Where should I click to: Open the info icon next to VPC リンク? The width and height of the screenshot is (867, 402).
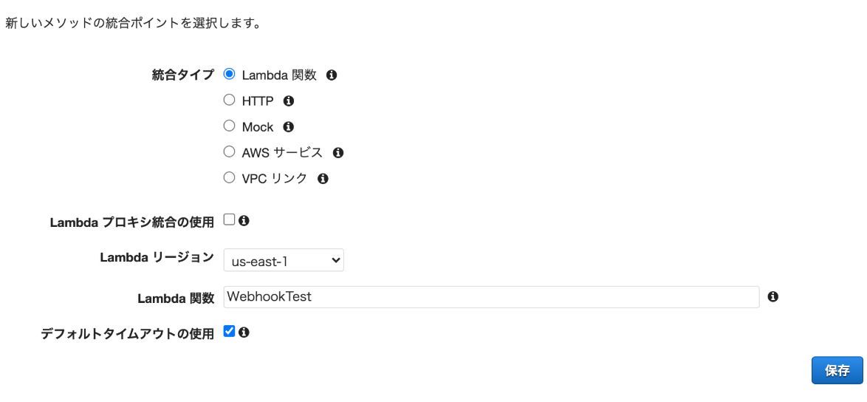tap(323, 179)
